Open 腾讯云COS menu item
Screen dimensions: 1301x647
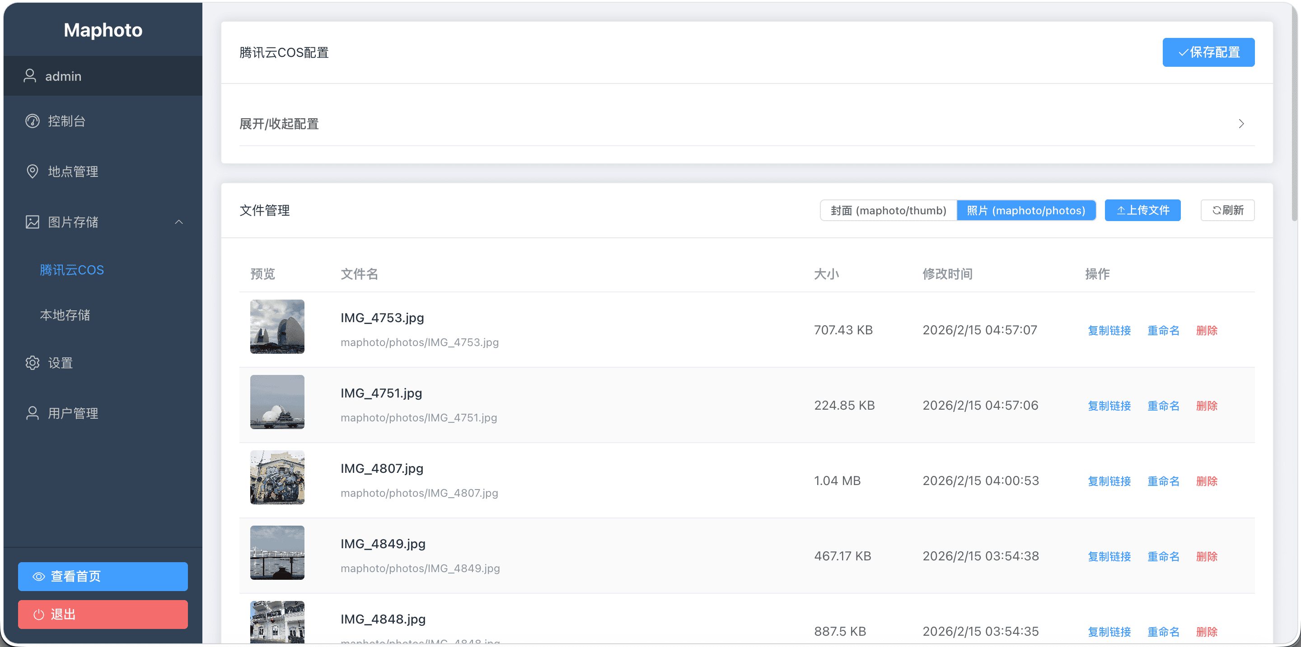pyautogui.click(x=72, y=270)
